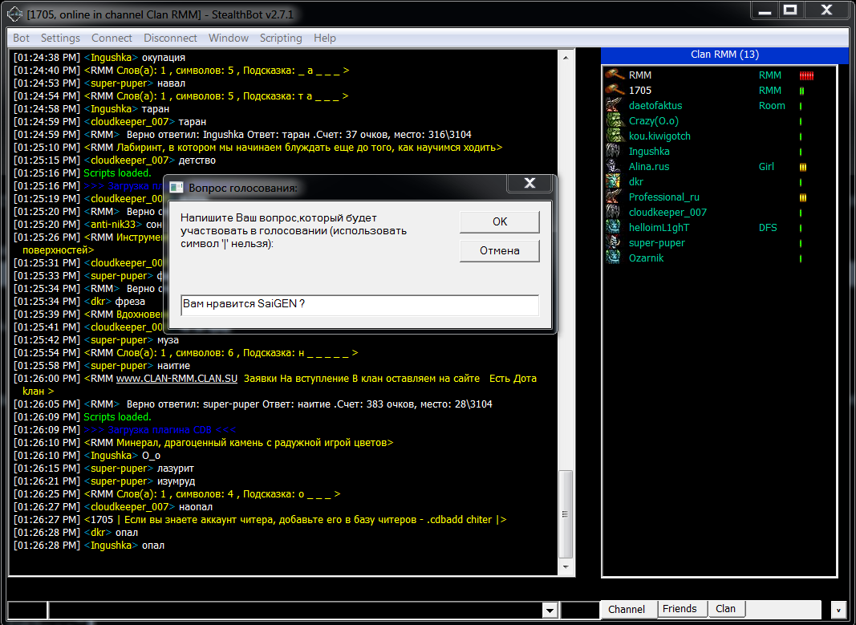Click the avatar icon next to helloimL1ghT

pyautogui.click(x=614, y=228)
